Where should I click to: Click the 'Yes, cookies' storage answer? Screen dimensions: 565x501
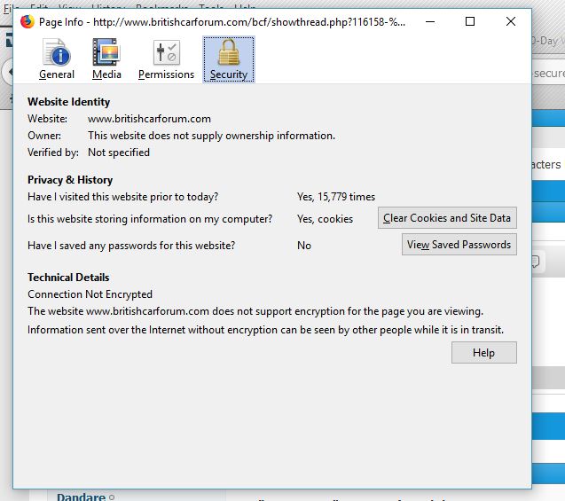pos(325,219)
